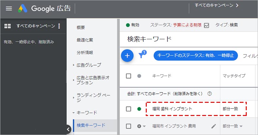258x135 pixels.
Task: Edit the 福岡市 インプラント 費用 keyword pencil
Action: coord(213,126)
